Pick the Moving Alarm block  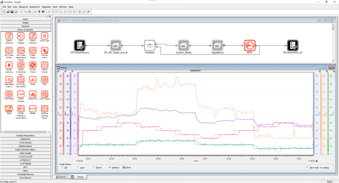pyautogui.click(x=44, y=51)
